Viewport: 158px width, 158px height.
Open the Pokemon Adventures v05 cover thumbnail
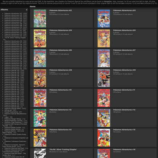(104, 38)
